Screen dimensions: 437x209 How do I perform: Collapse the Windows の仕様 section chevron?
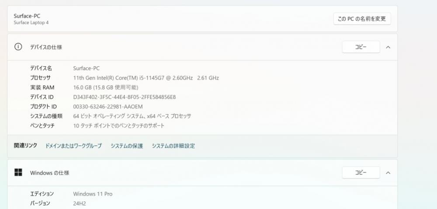pos(388,172)
